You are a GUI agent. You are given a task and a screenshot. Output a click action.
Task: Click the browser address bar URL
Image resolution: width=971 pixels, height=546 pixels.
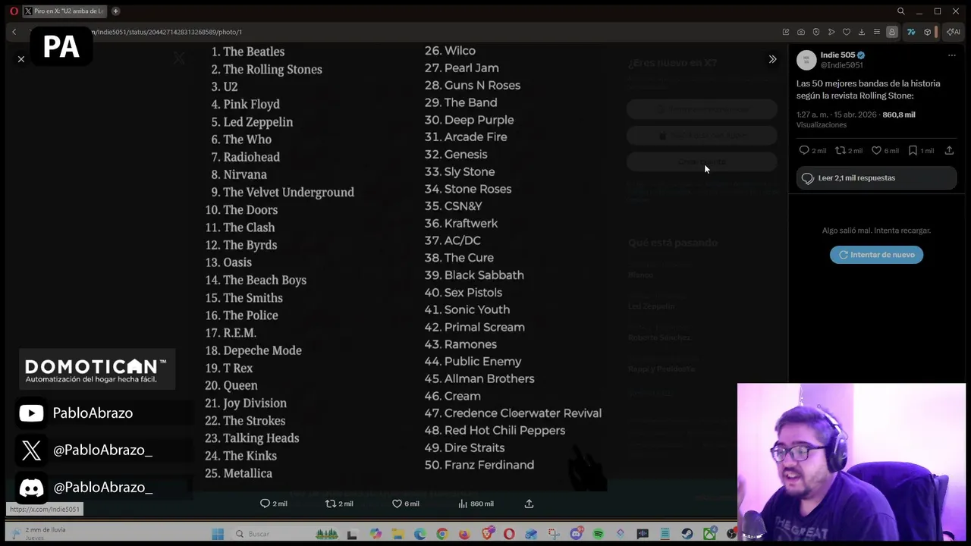click(x=167, y=32)
